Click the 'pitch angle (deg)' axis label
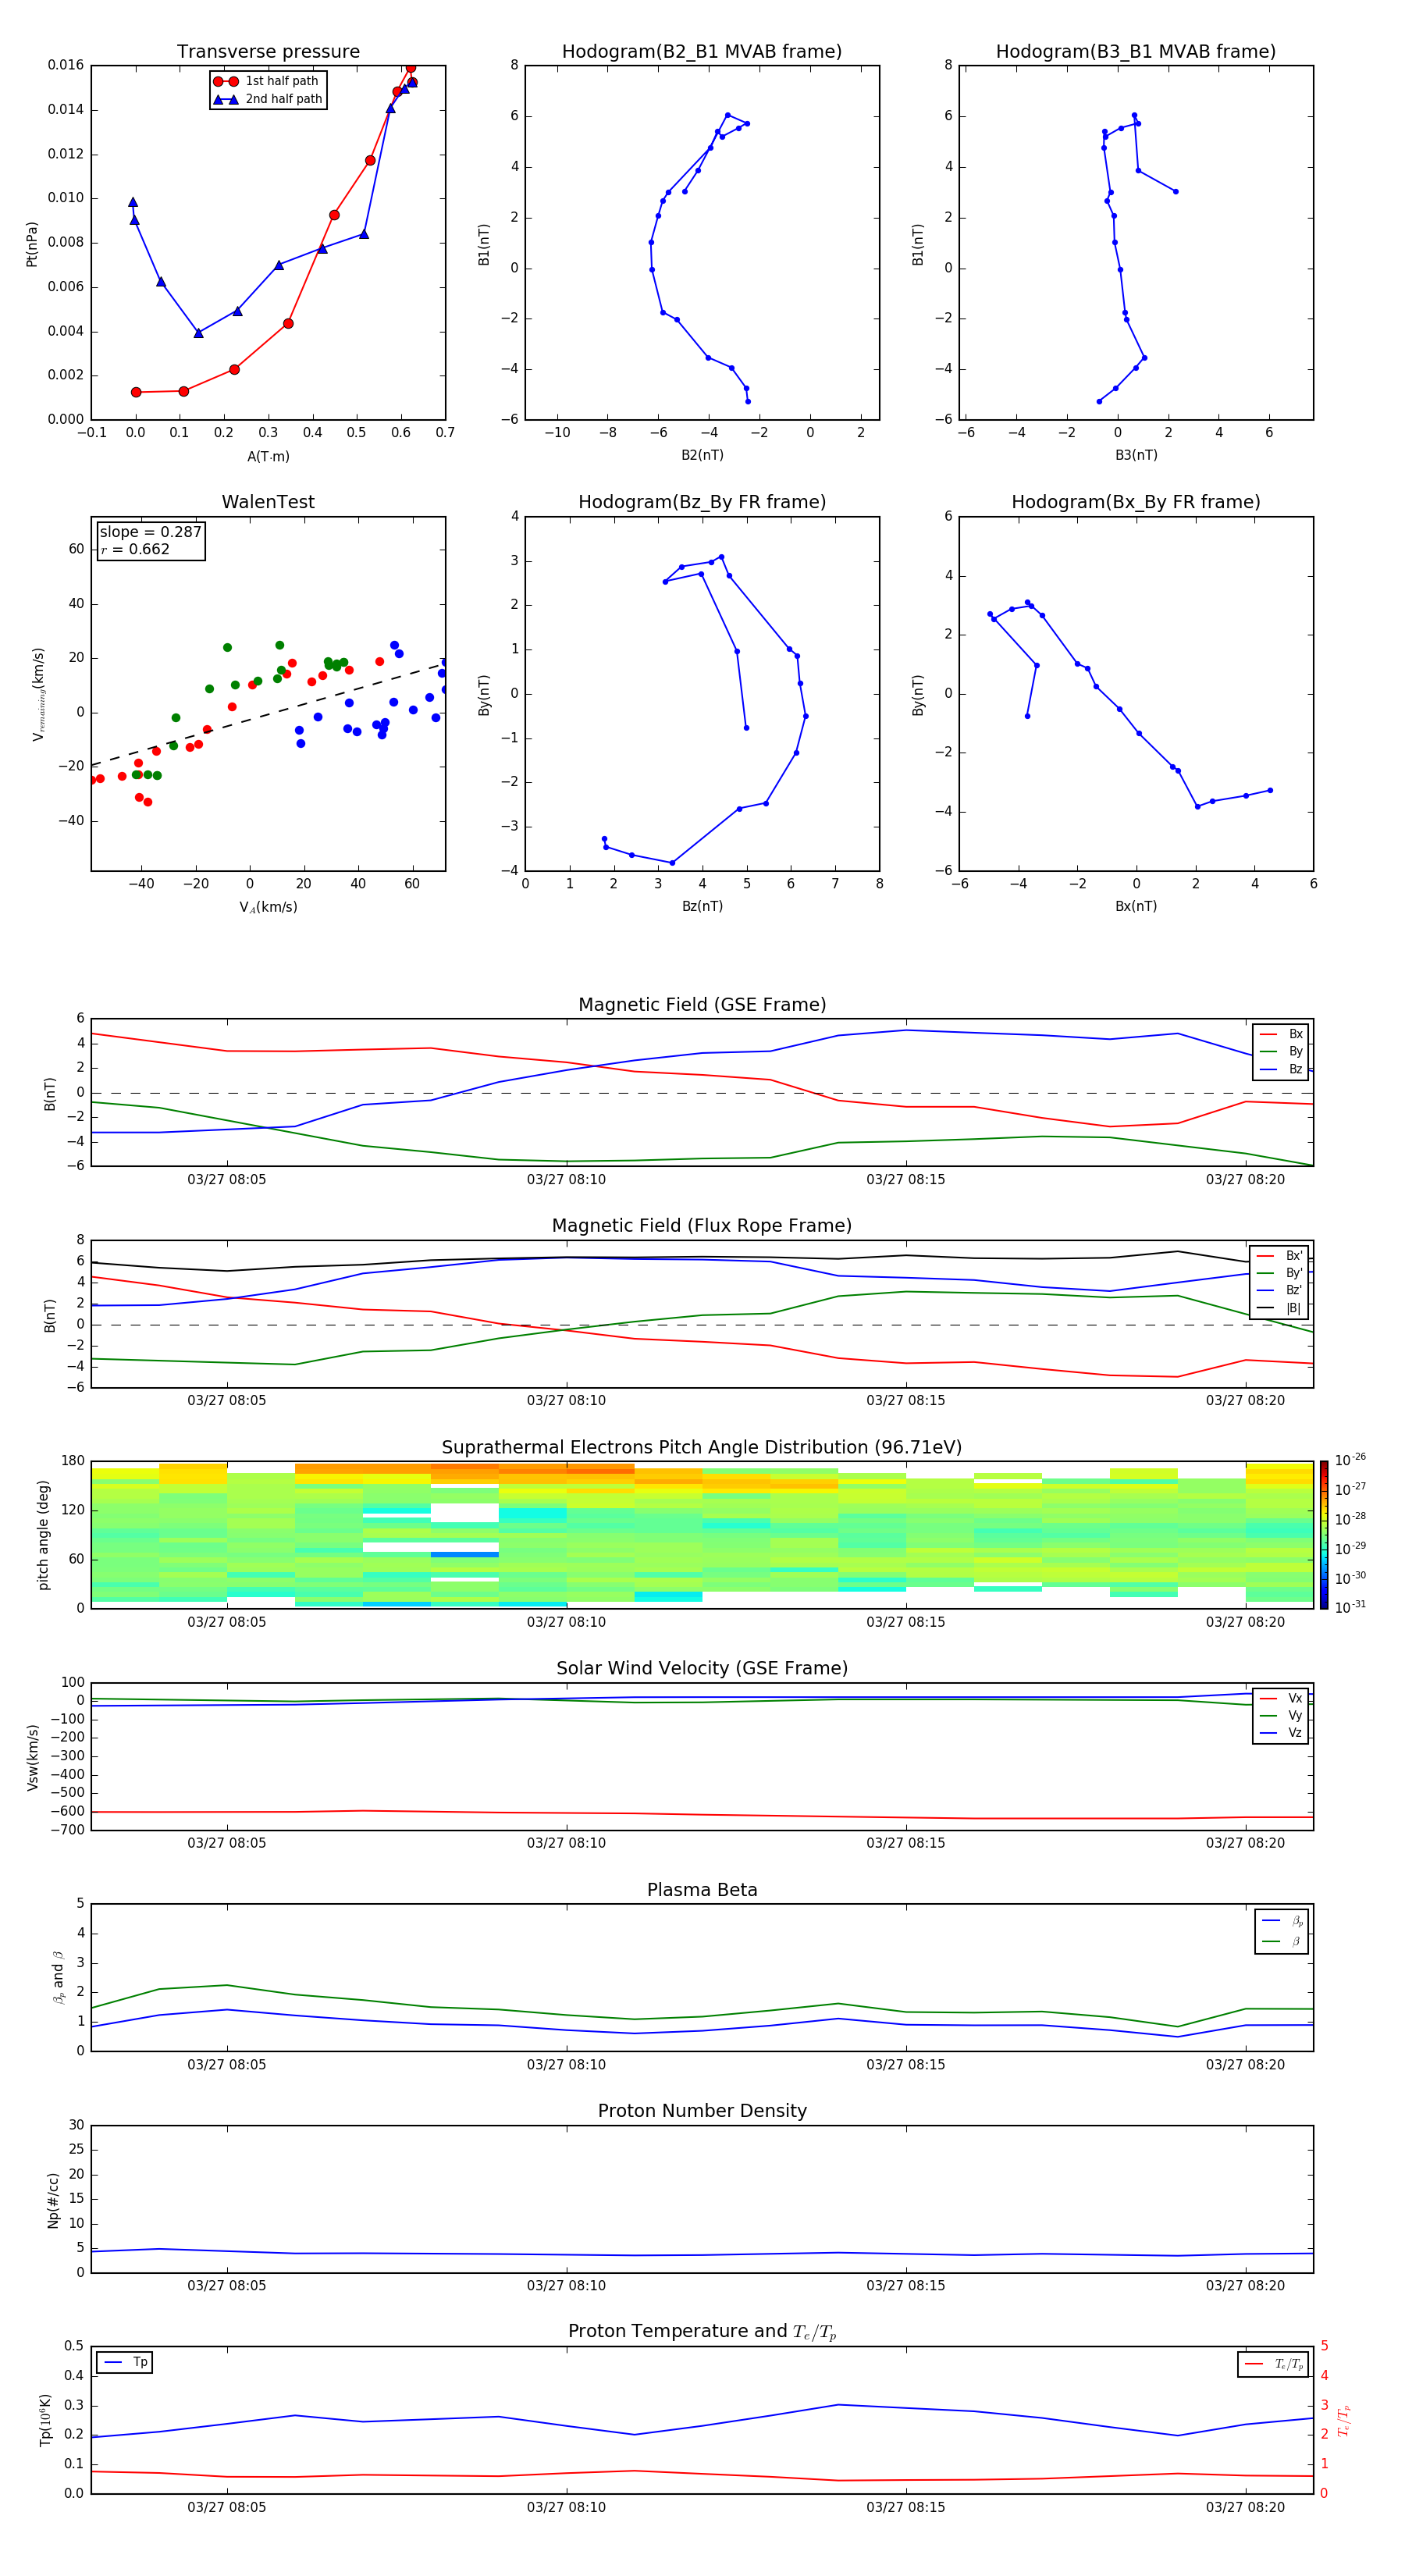 pyautogui.click(x=43, y=1535)
